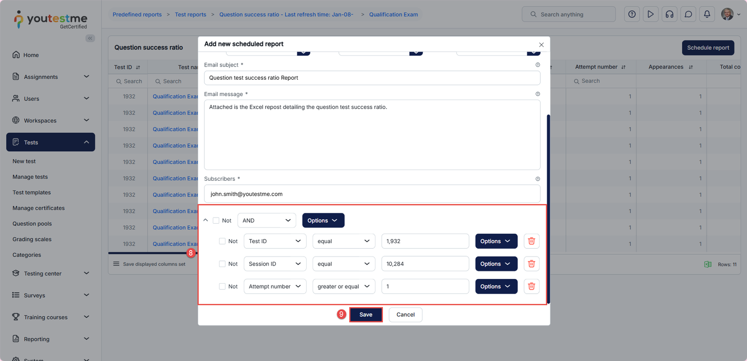Open the notifications bell
747x361 pixels.
(707, 14)
